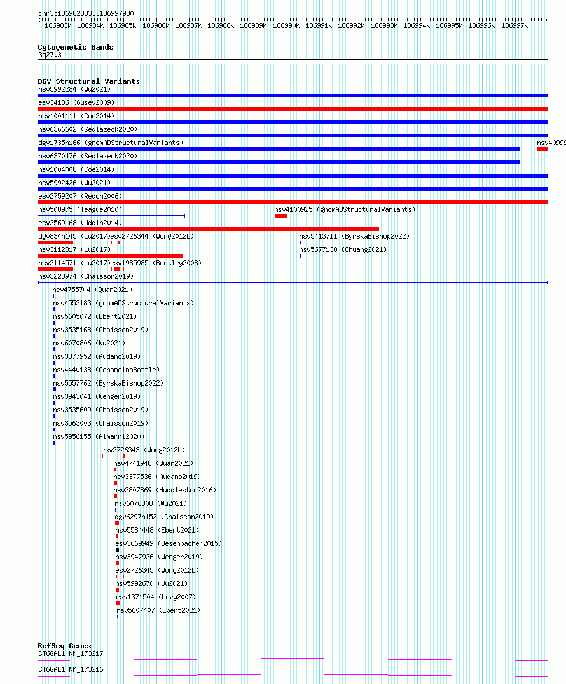Click dgv1735n166 (gnomADStructuralVariants) label
This screenshot has height=684, width=566.
click(x=111, y=143)
